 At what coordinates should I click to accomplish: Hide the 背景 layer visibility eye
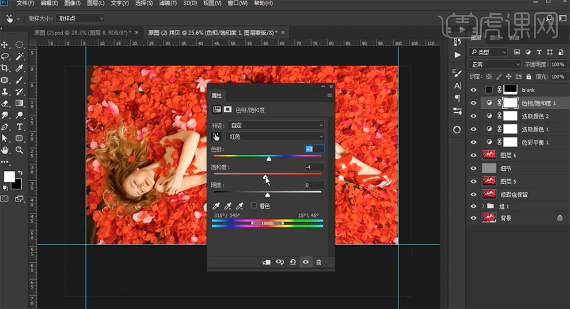click(x=474, y=218)
